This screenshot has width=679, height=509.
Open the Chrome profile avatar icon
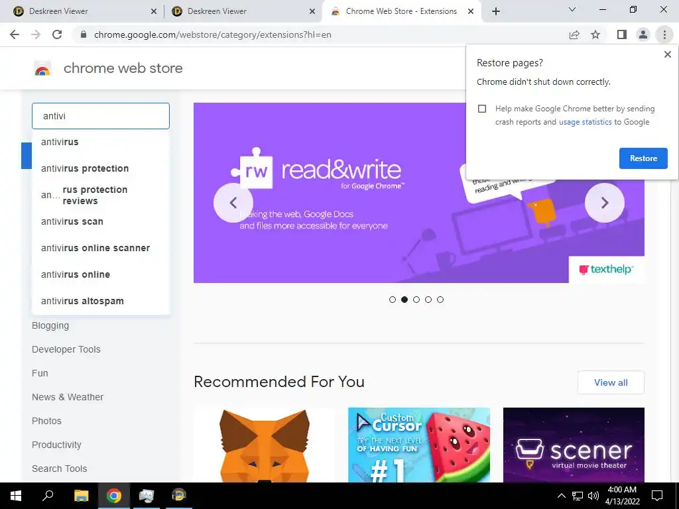coord(643,34)
